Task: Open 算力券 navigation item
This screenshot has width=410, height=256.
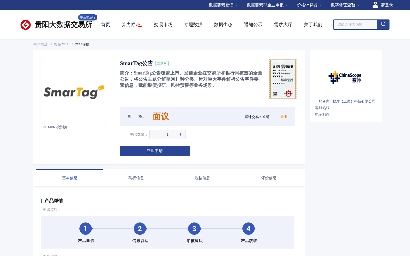Action: tap(129, 25)
